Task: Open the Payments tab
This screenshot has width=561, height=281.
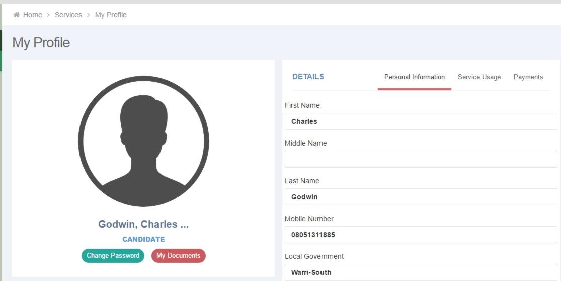Action: [528, 77]
